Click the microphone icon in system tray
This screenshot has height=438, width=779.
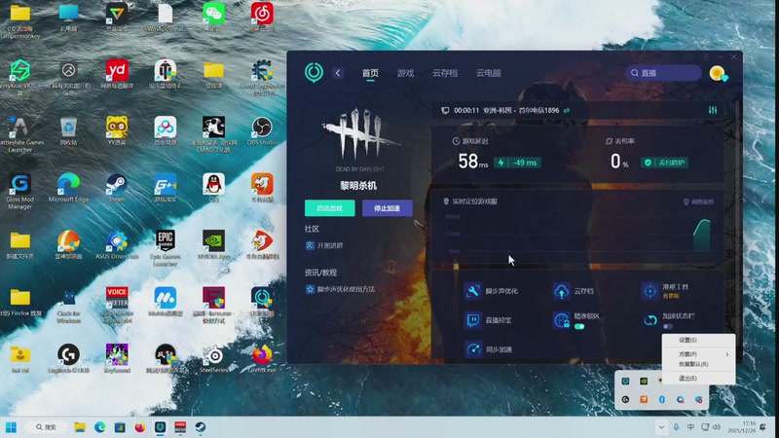point(676,427)
